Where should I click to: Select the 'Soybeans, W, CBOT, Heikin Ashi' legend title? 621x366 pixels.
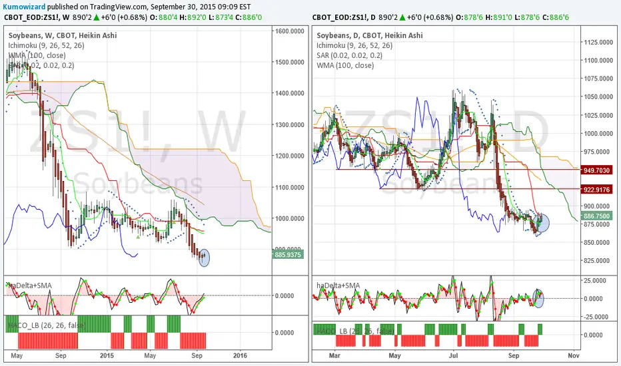[x=63, y=35]
